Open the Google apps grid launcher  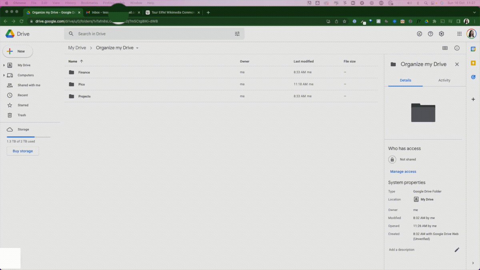click(x=460, y=34)
